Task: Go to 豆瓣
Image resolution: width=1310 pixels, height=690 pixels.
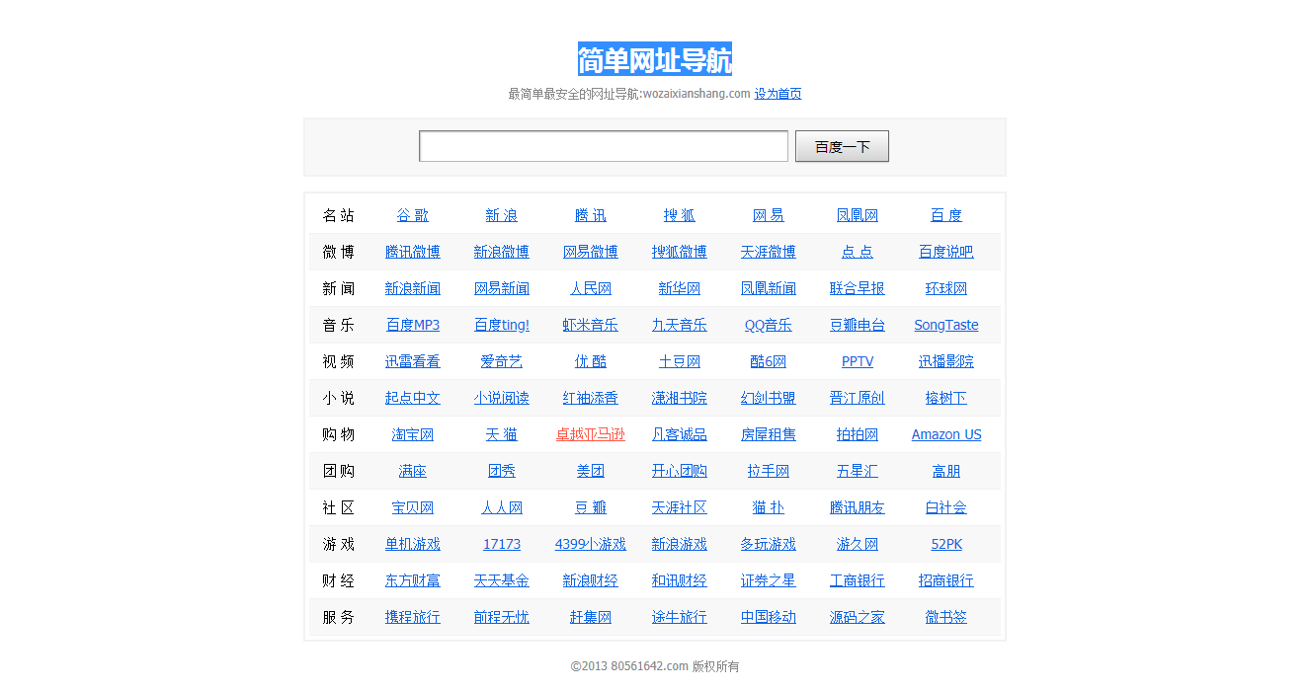Action: pos(591,507)
